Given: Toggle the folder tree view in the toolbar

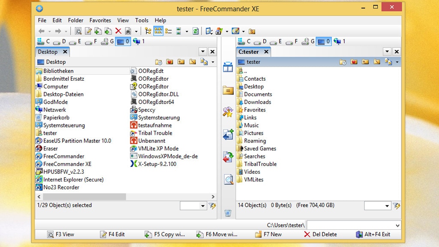Looking at the screenshot, I should tap(148, 31).
